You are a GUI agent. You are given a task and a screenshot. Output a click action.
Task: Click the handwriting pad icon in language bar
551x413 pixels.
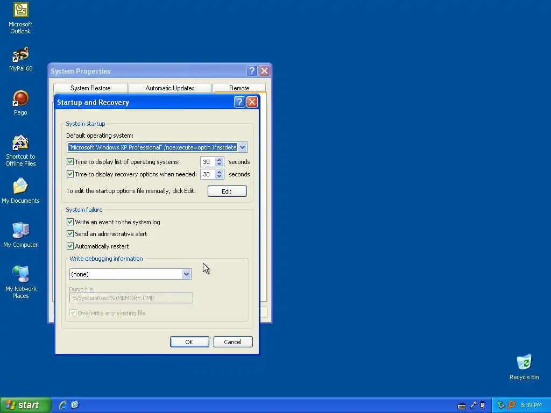pyautogui.click(x=483, y=405)
